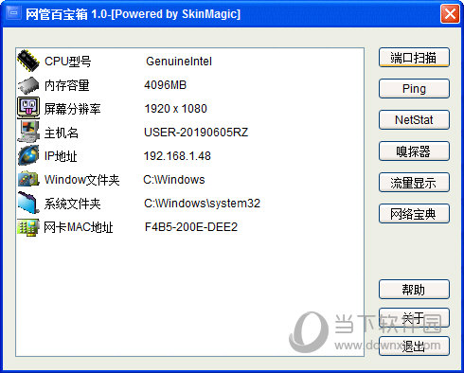
Task: Select the USER-20190605RZ host name
Action: (196, 133)
